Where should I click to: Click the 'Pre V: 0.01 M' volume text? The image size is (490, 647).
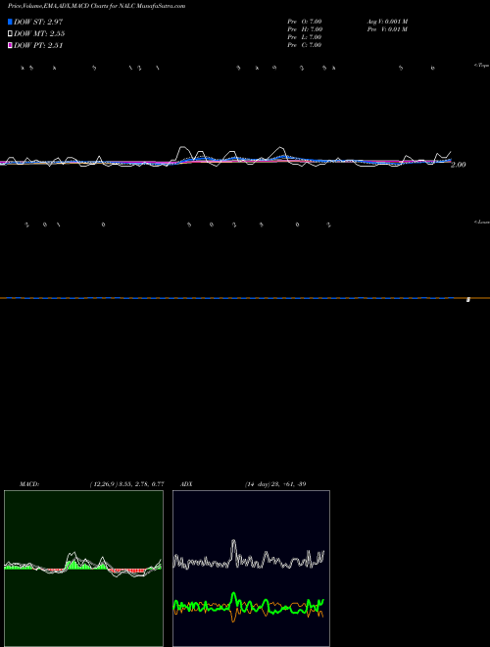coord(388,29)
